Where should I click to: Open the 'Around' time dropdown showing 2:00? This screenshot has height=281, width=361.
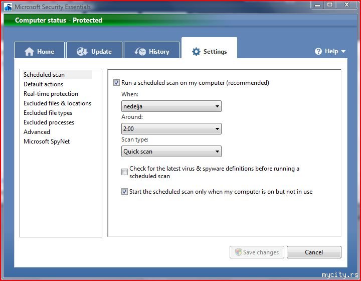(171, 129)
